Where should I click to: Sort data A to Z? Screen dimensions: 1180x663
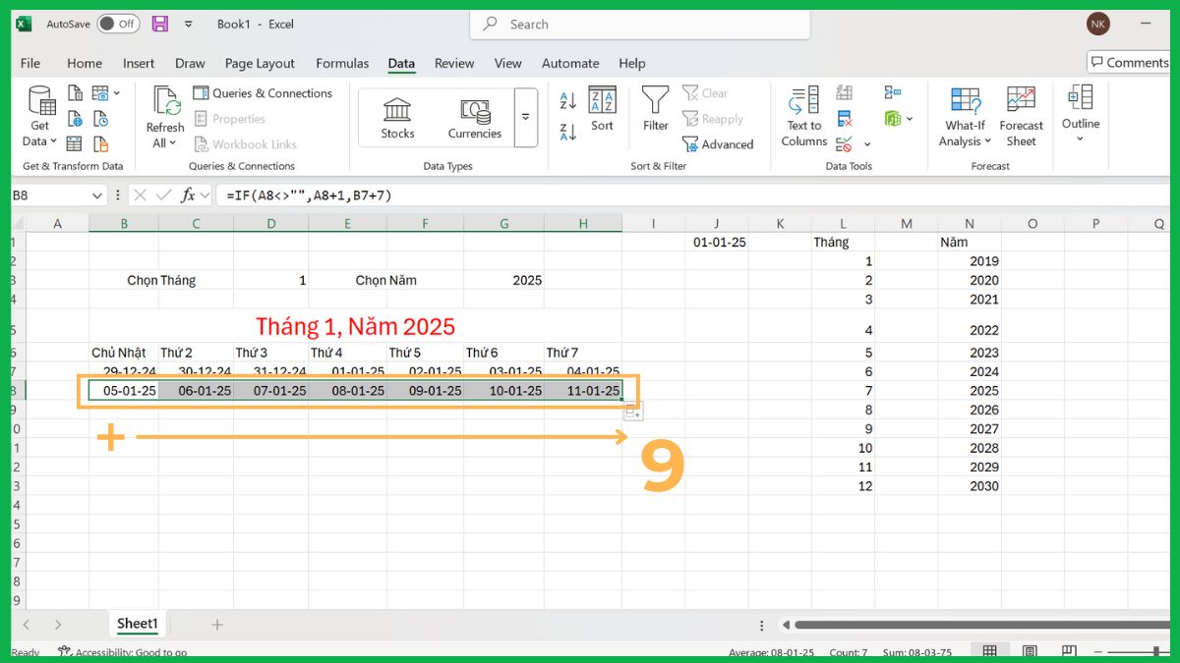coord(566,101)
